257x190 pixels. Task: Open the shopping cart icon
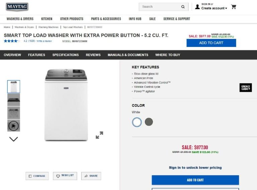tap(234, 7)
